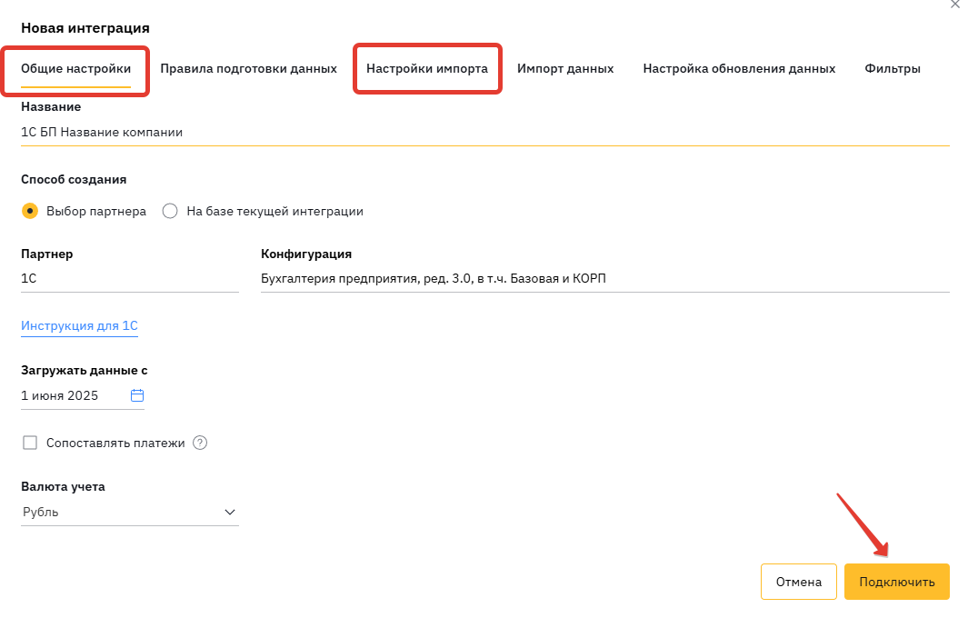Screen dimensions: 968x618
Task: Select the Выбор партнера radio button
Action: (30, 211)
